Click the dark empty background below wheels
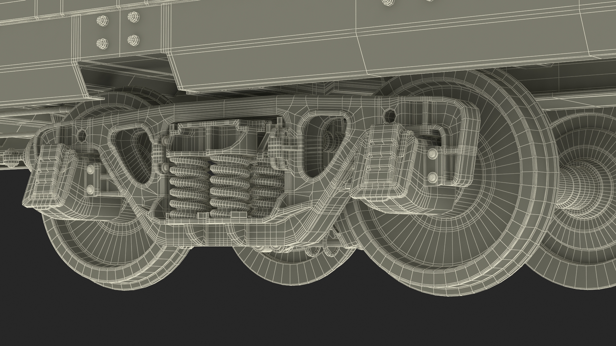 308,320
